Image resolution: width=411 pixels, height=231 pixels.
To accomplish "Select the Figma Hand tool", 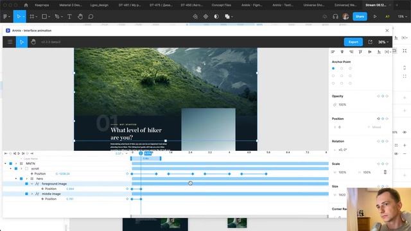I will tap(80, 17).
